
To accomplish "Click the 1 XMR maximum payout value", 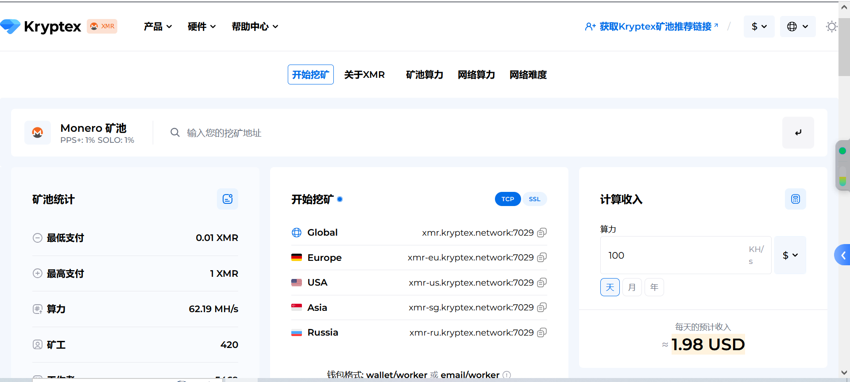I will [224, 273].
